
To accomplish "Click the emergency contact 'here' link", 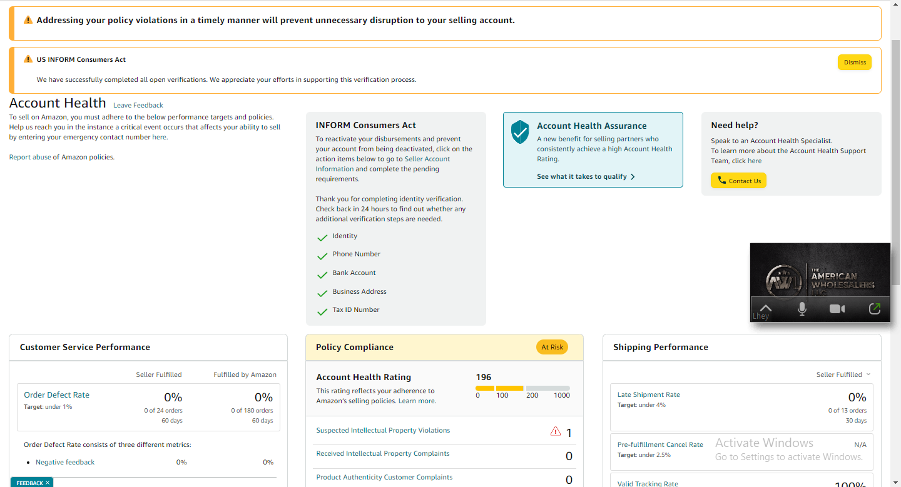I will pyautogui.click(x=160, y=137).
